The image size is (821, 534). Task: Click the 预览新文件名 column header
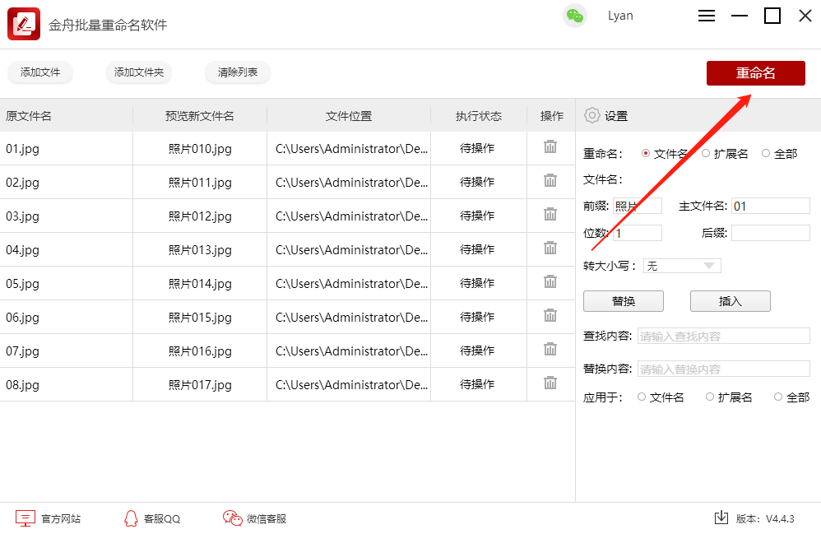(x=199, y=116)
